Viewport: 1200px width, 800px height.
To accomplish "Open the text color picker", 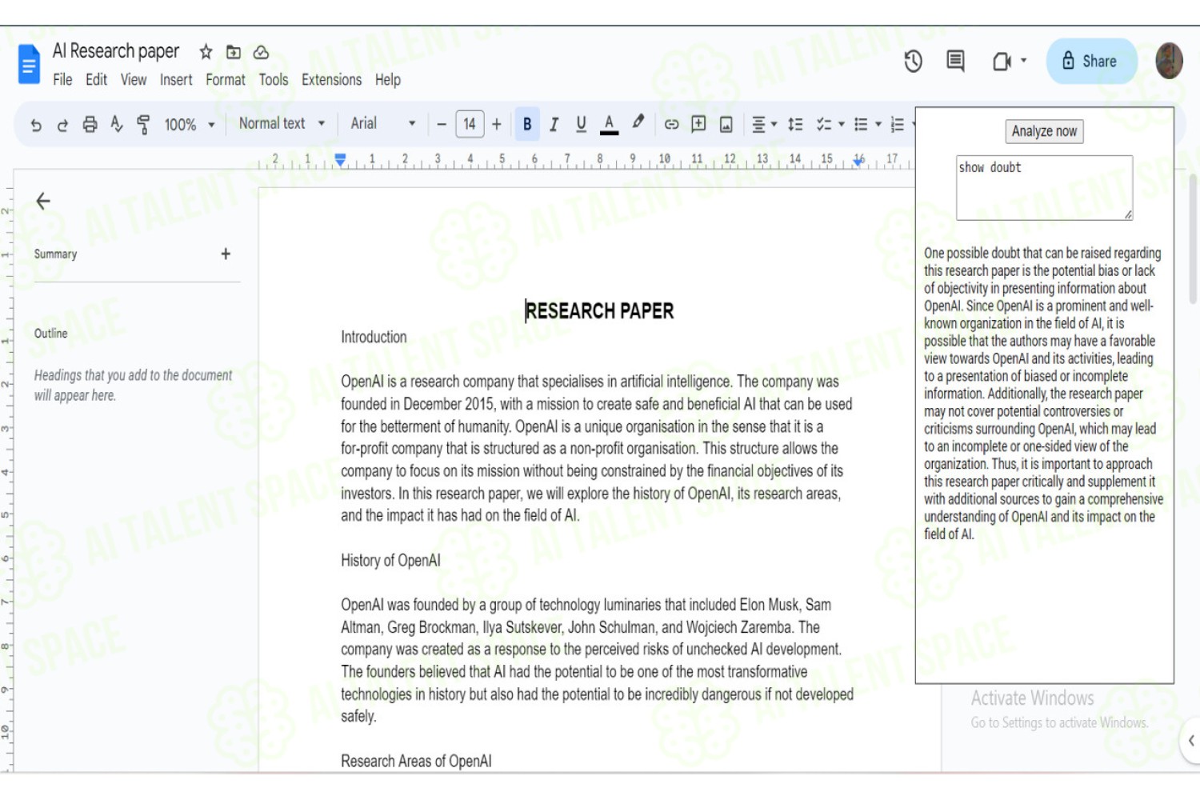I will point(609,124).
